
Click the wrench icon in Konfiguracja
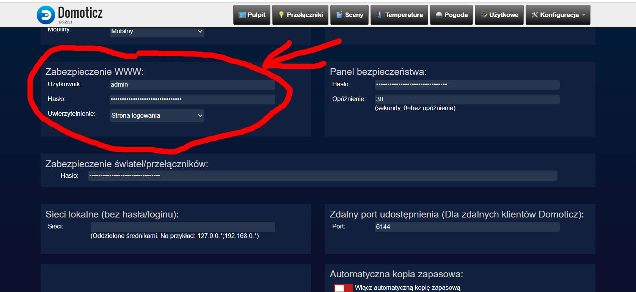coord(535,15)
